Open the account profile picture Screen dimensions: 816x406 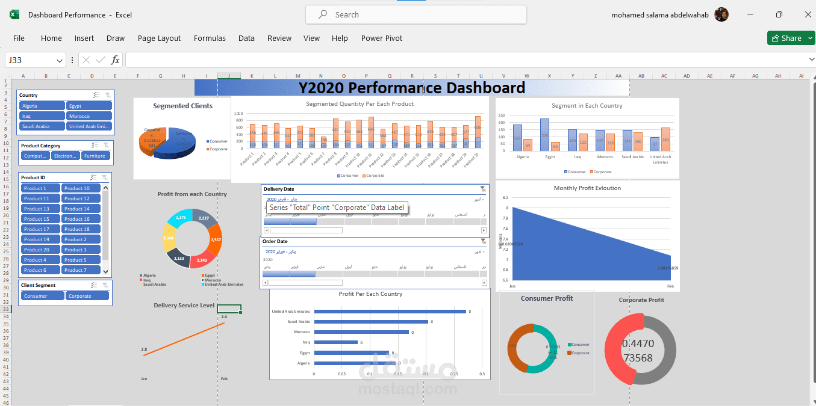coord(721,14)
